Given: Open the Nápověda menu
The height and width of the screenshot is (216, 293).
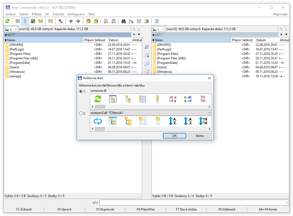Looking at the screenshot, I should pos(280,14).
